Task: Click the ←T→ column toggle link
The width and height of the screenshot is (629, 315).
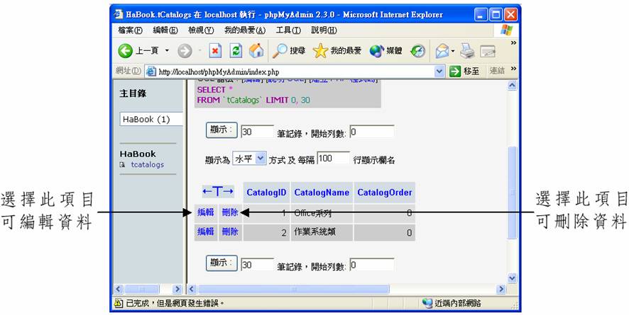Action: tap(217, 192)
